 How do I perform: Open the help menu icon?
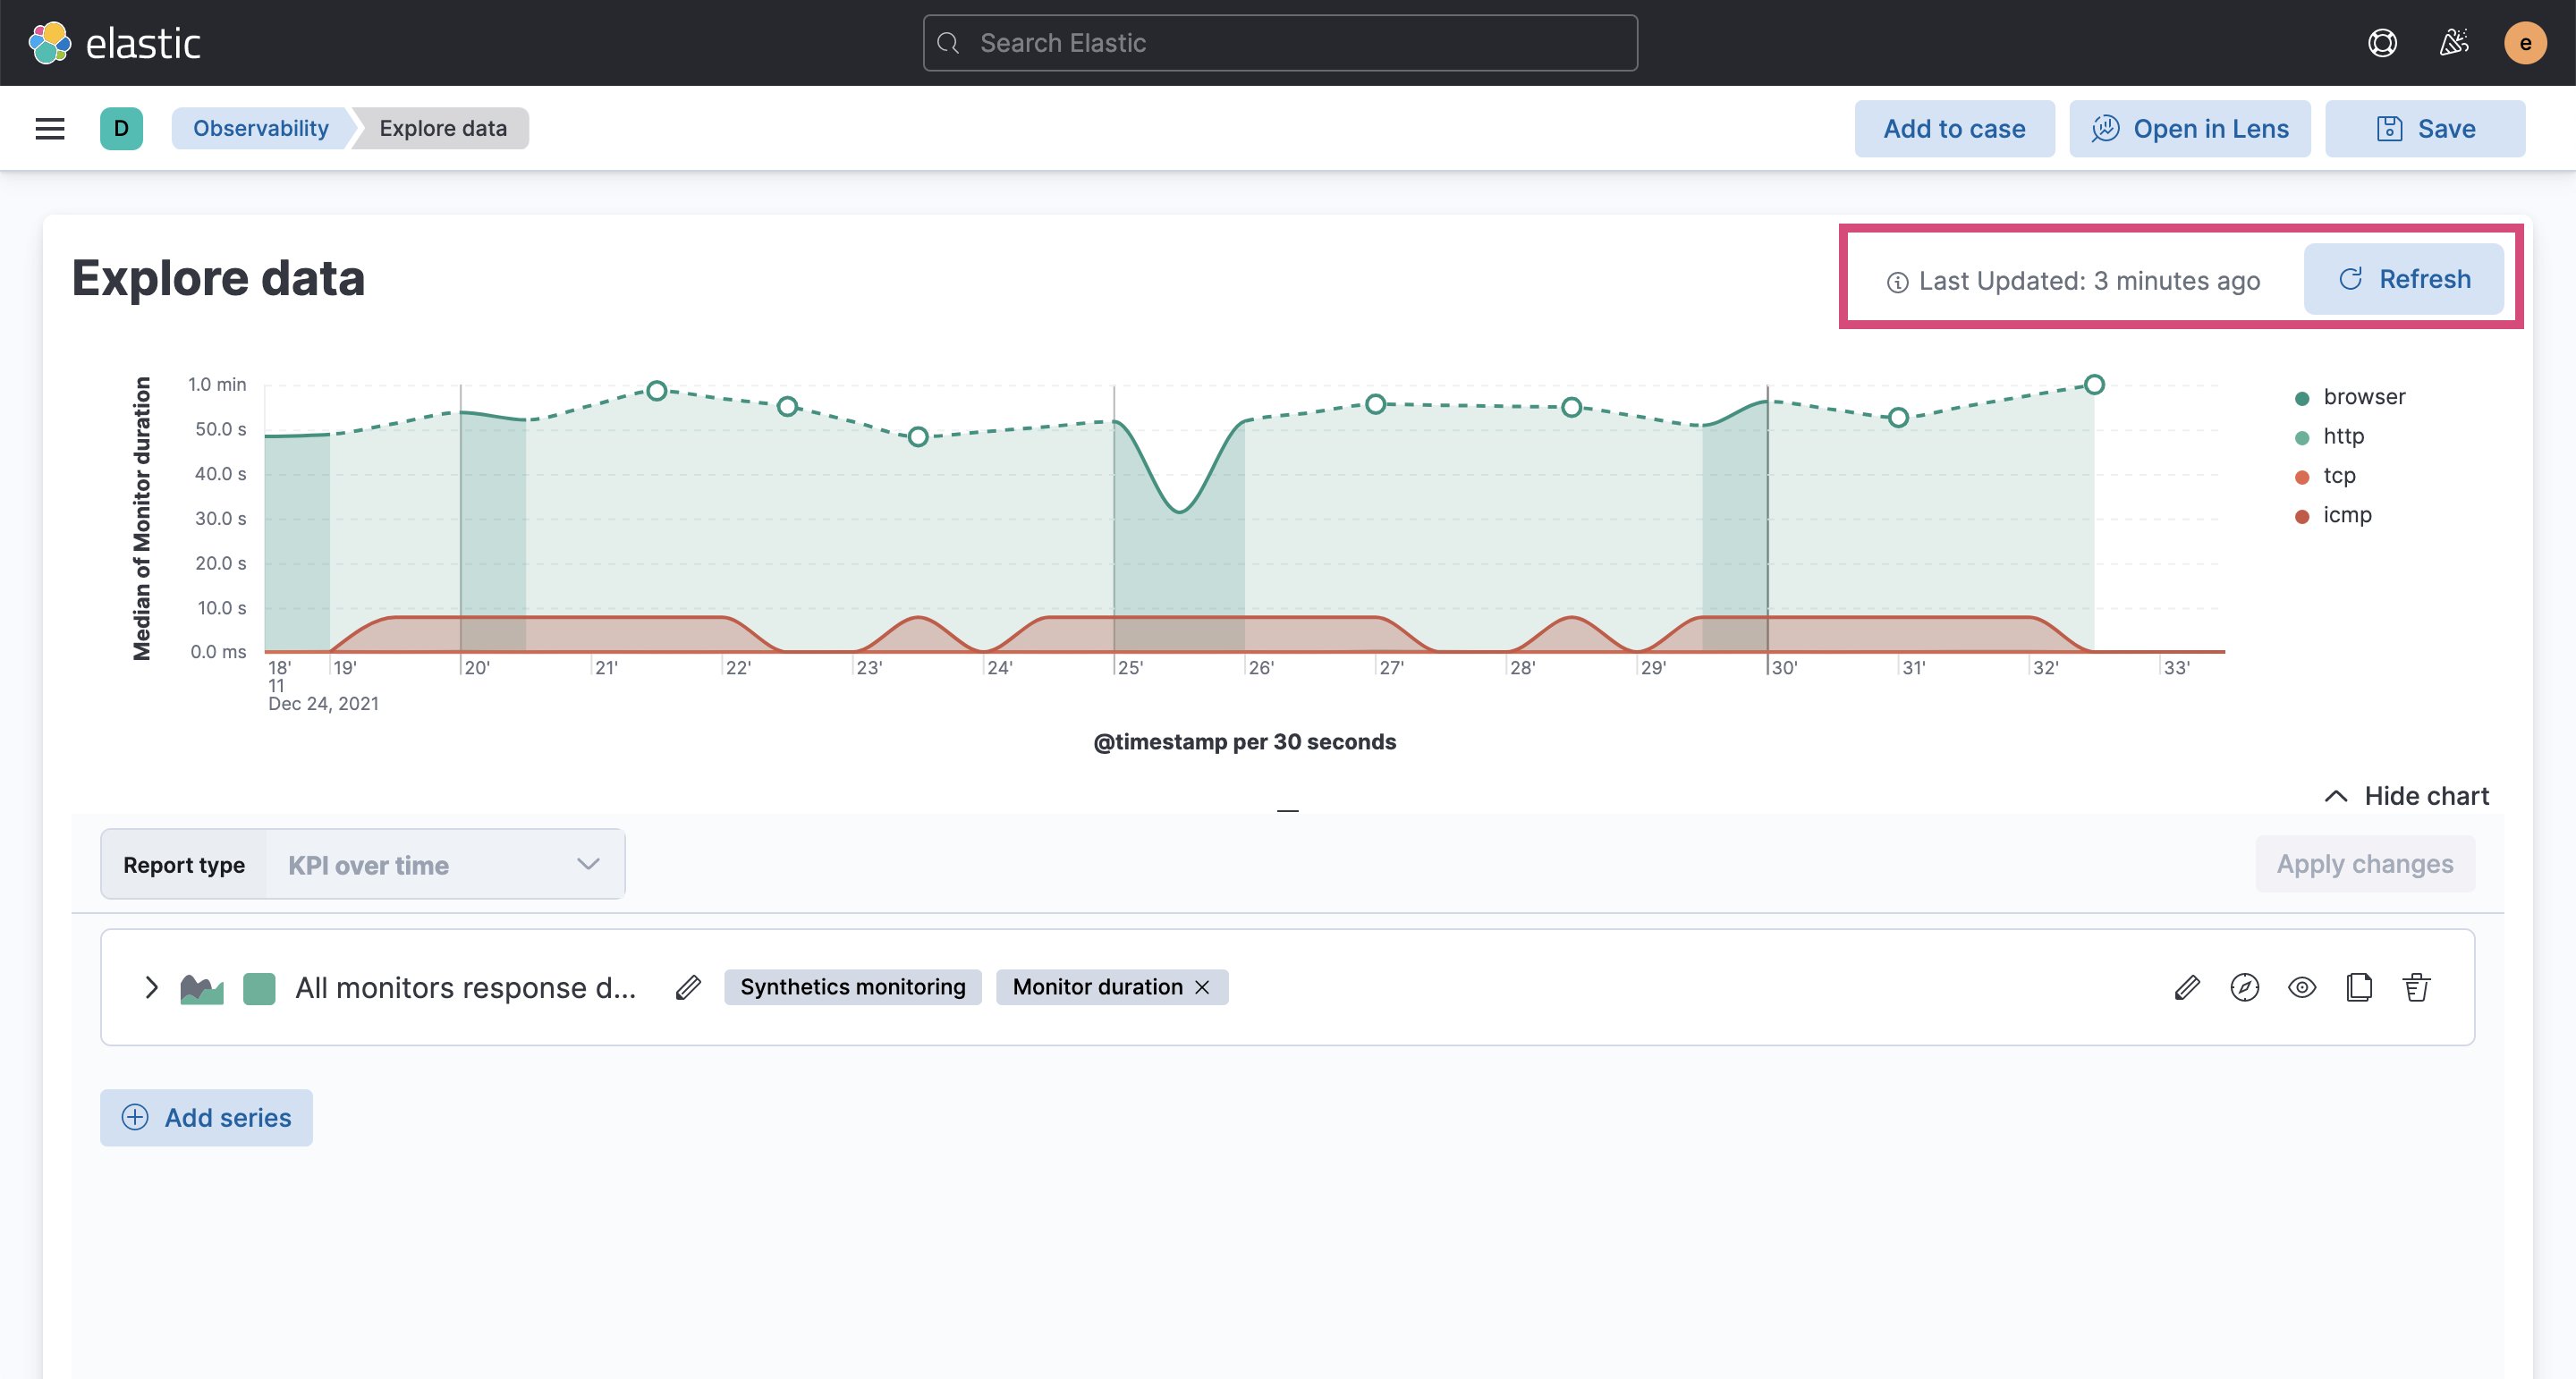coord(2382,43)
